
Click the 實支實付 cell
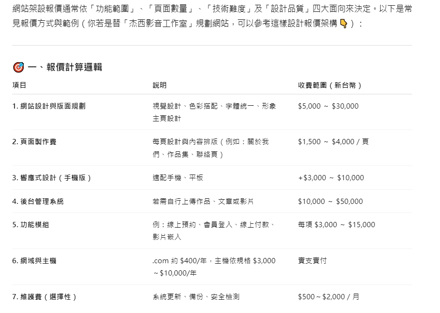coord(312,261)
